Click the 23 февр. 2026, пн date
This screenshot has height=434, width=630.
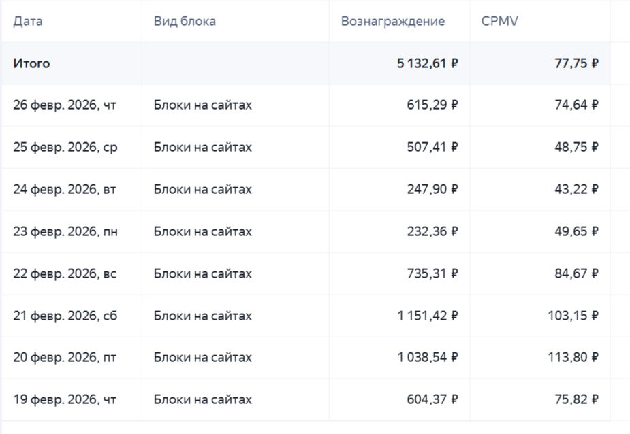(65, 231)
